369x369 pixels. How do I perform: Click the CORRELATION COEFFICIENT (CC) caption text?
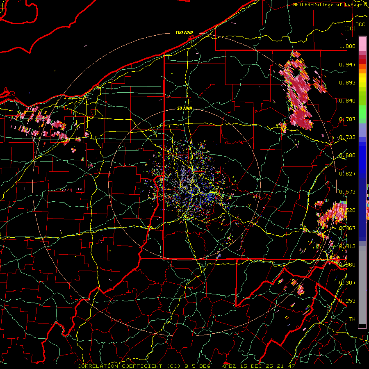pos(129,366)
